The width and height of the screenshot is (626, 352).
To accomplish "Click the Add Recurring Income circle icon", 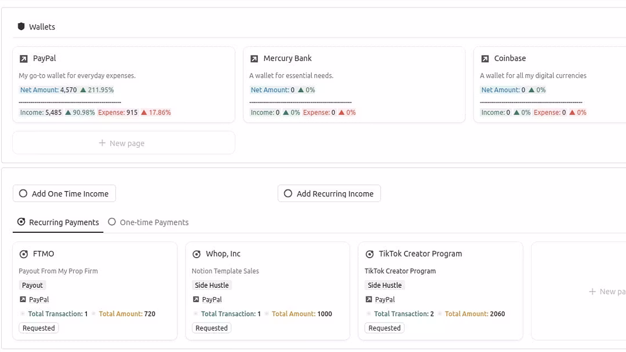I will [288, 193].
